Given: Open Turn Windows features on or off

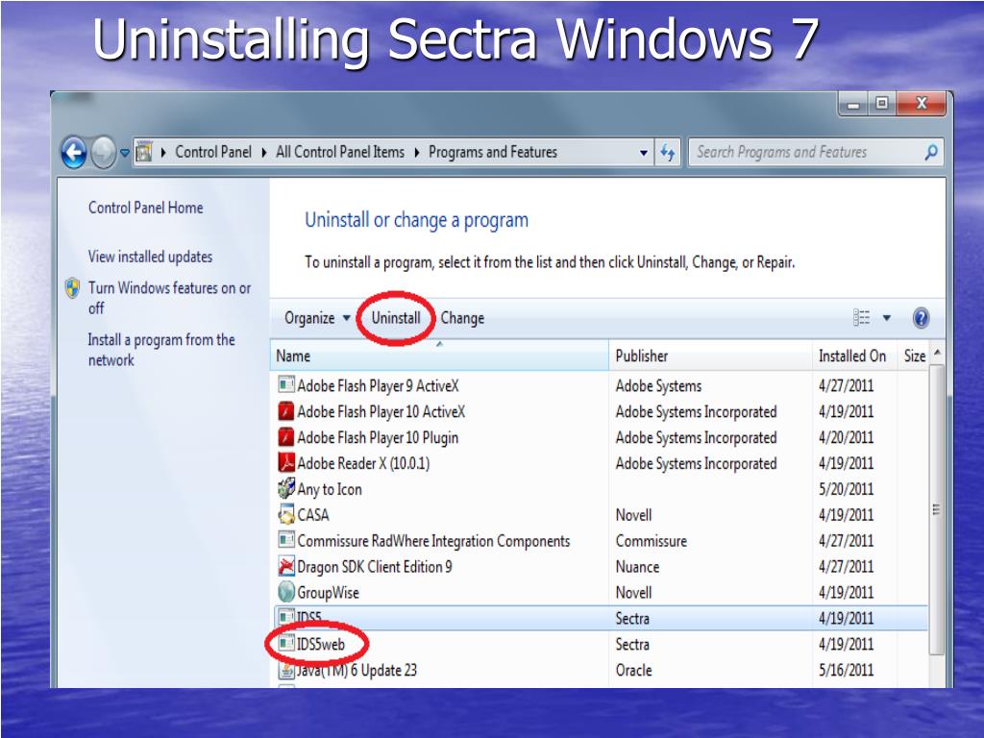Looking at the screenshot, I should pyautogui.click(x=169, y=298).
